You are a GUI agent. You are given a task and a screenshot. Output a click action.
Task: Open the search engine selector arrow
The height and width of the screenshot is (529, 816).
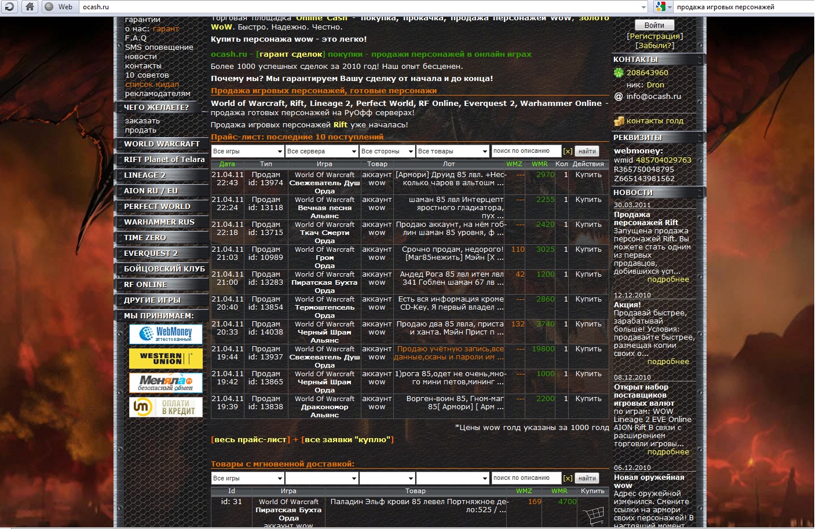pos(669,7)
